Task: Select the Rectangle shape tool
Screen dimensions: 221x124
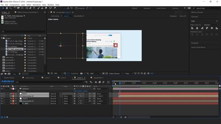Action: tap(27, 8)
